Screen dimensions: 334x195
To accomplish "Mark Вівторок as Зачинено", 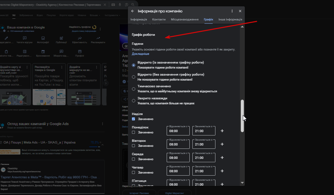I will [x=133, y=146].
